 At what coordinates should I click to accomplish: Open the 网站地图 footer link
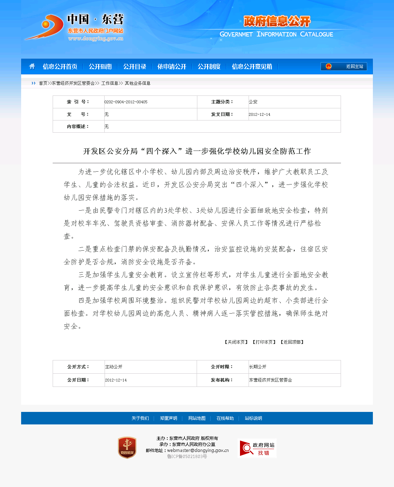(197, 418)
